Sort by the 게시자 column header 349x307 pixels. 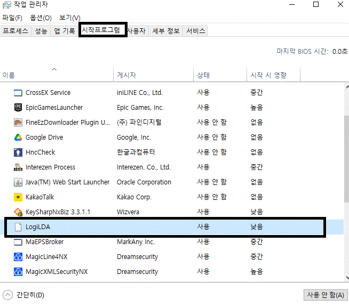tap(153, 75)
